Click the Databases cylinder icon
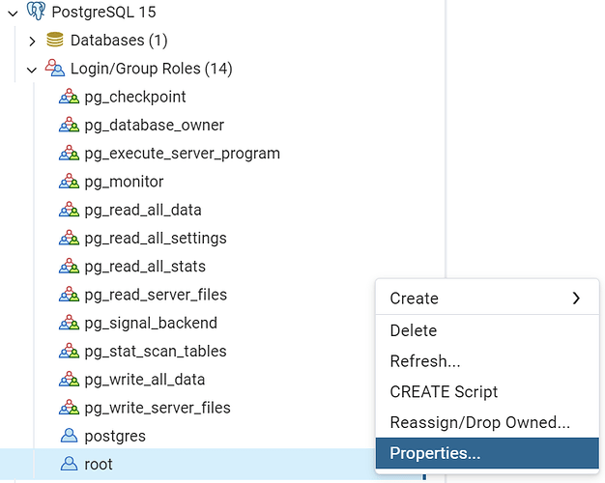605x483 pixels. [55, 40]
